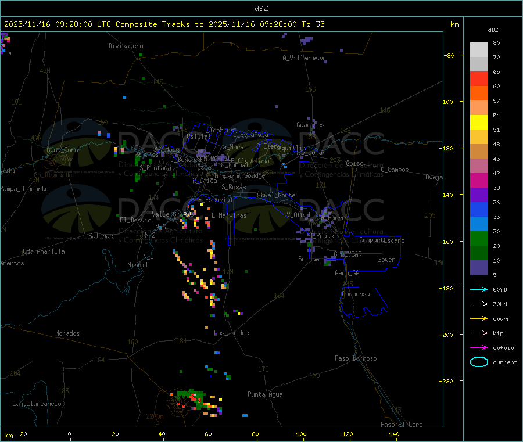Click the Morados map label
The width and height of the screenshot is (523, 442).
pos(67,333)
